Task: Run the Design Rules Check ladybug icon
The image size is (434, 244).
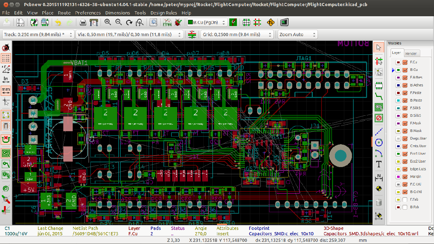Action: [x=178, y=22]
